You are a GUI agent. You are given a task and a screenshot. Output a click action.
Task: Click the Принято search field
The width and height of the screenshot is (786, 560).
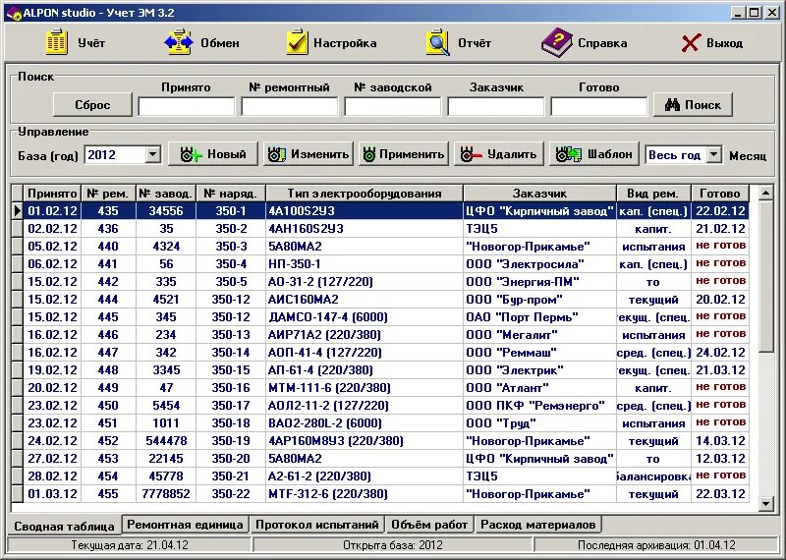tap(186, 107)
